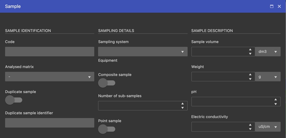
Task: Turn on the Point sample switch
Action: [x=107, y=129]
